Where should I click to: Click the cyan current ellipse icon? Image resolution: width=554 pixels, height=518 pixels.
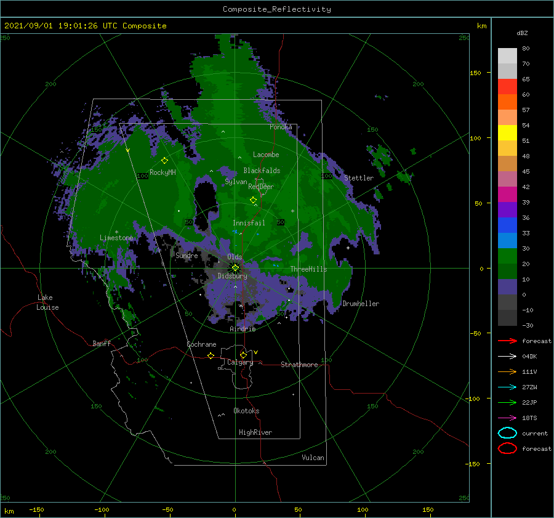[507, 433]
